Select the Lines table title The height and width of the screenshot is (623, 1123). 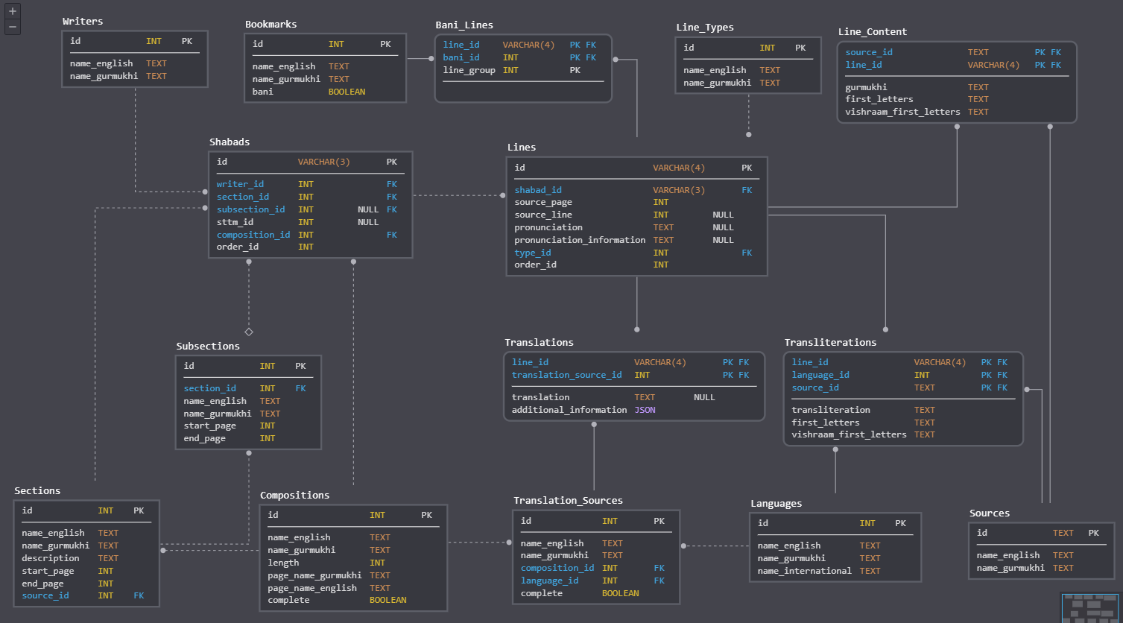coord(522,148)
